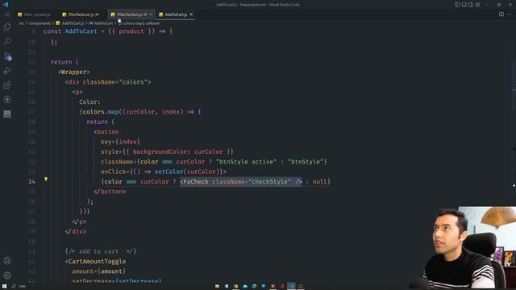Switch to the FilterSection.js tab
This screenshot has width=516, height=290.
coord(131,14)
